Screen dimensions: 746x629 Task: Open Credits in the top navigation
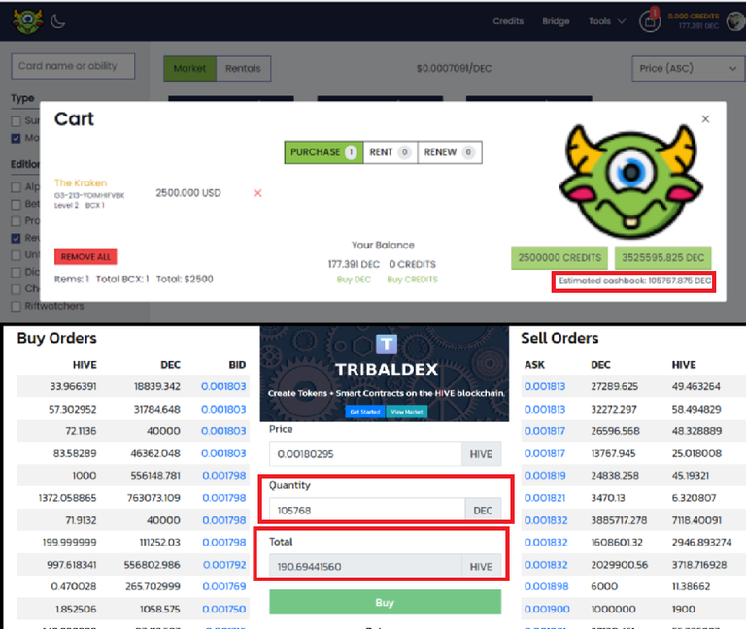(x=508, y=21)
